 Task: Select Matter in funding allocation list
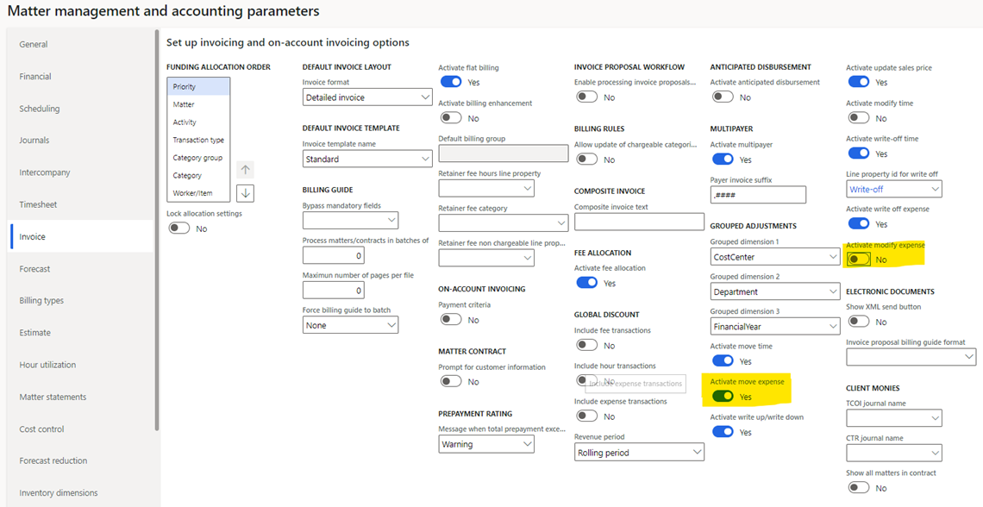[198, 104]
